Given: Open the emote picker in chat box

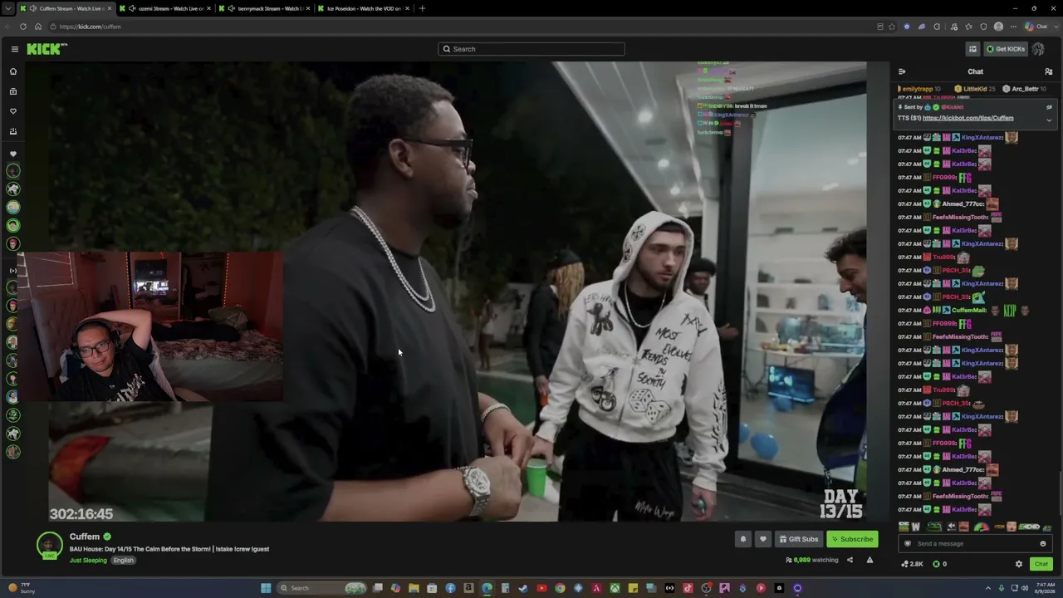Looking at the screenshot, I should pyautogui.click(x=1043, y=543).
